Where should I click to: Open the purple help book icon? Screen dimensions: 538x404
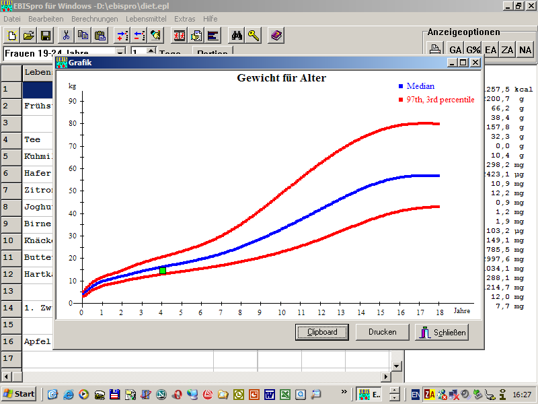[276, 36]
